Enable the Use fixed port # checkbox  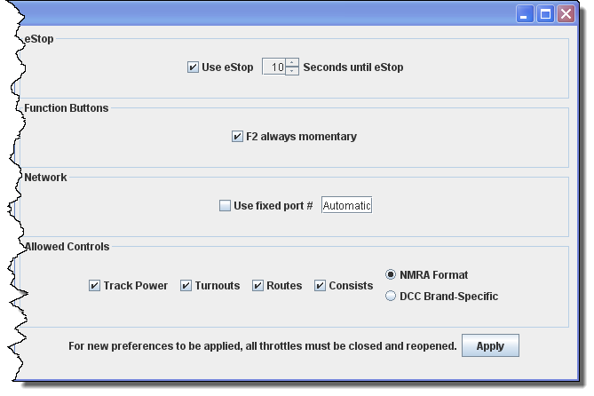tap(225, 206)
